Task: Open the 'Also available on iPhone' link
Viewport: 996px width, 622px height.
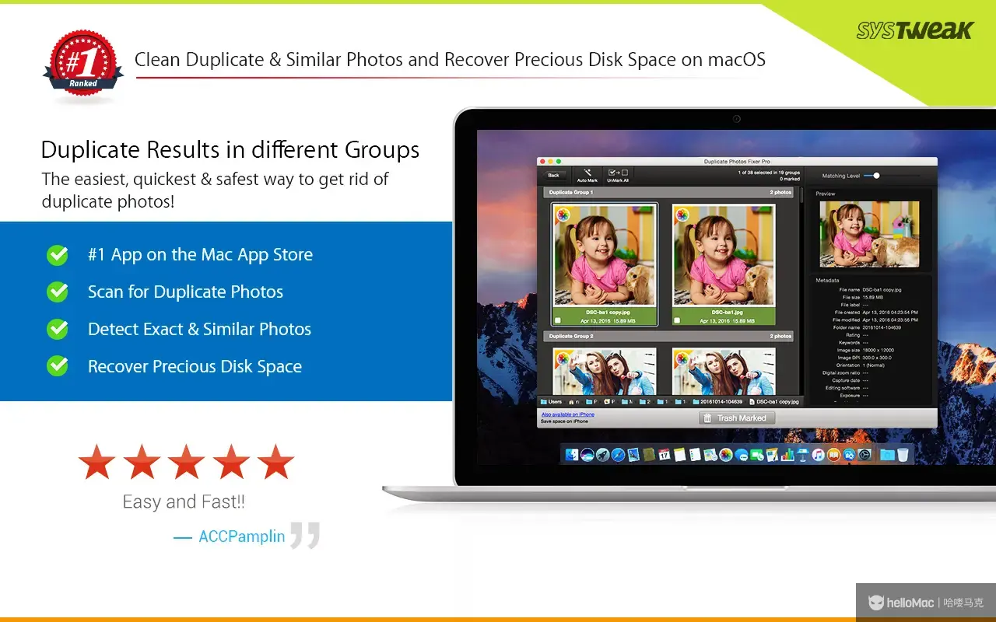Action: pos(568,414)
